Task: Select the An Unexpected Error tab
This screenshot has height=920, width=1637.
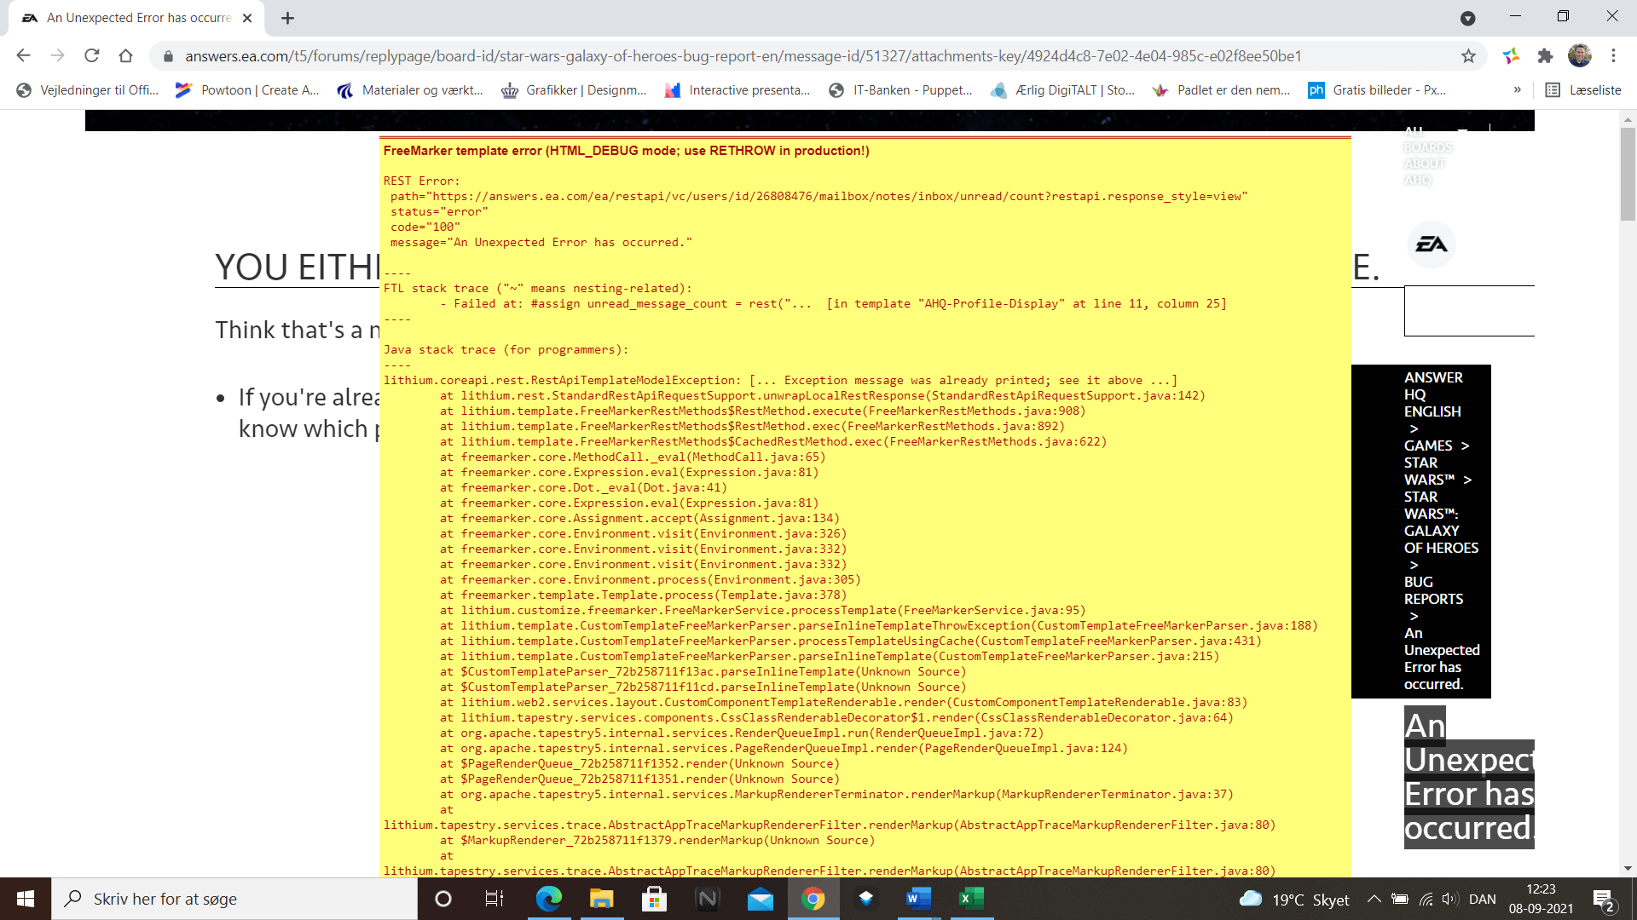Action: 136,18
